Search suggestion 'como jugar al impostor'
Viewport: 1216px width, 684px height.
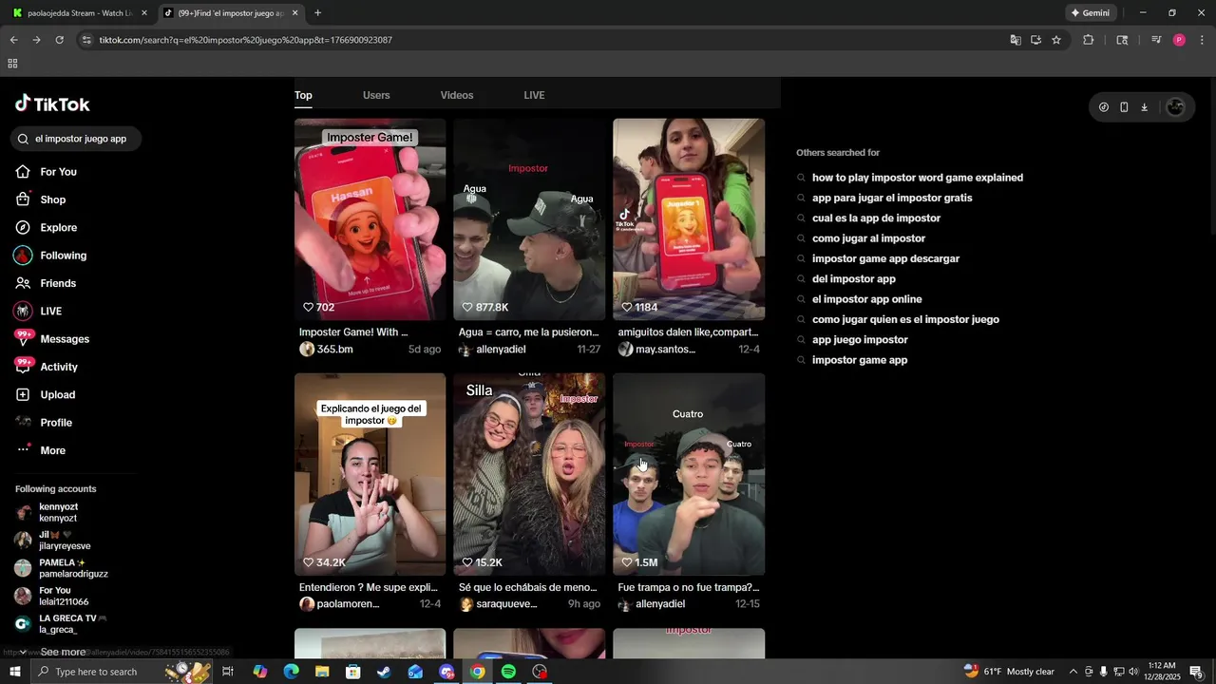(868, 238)
